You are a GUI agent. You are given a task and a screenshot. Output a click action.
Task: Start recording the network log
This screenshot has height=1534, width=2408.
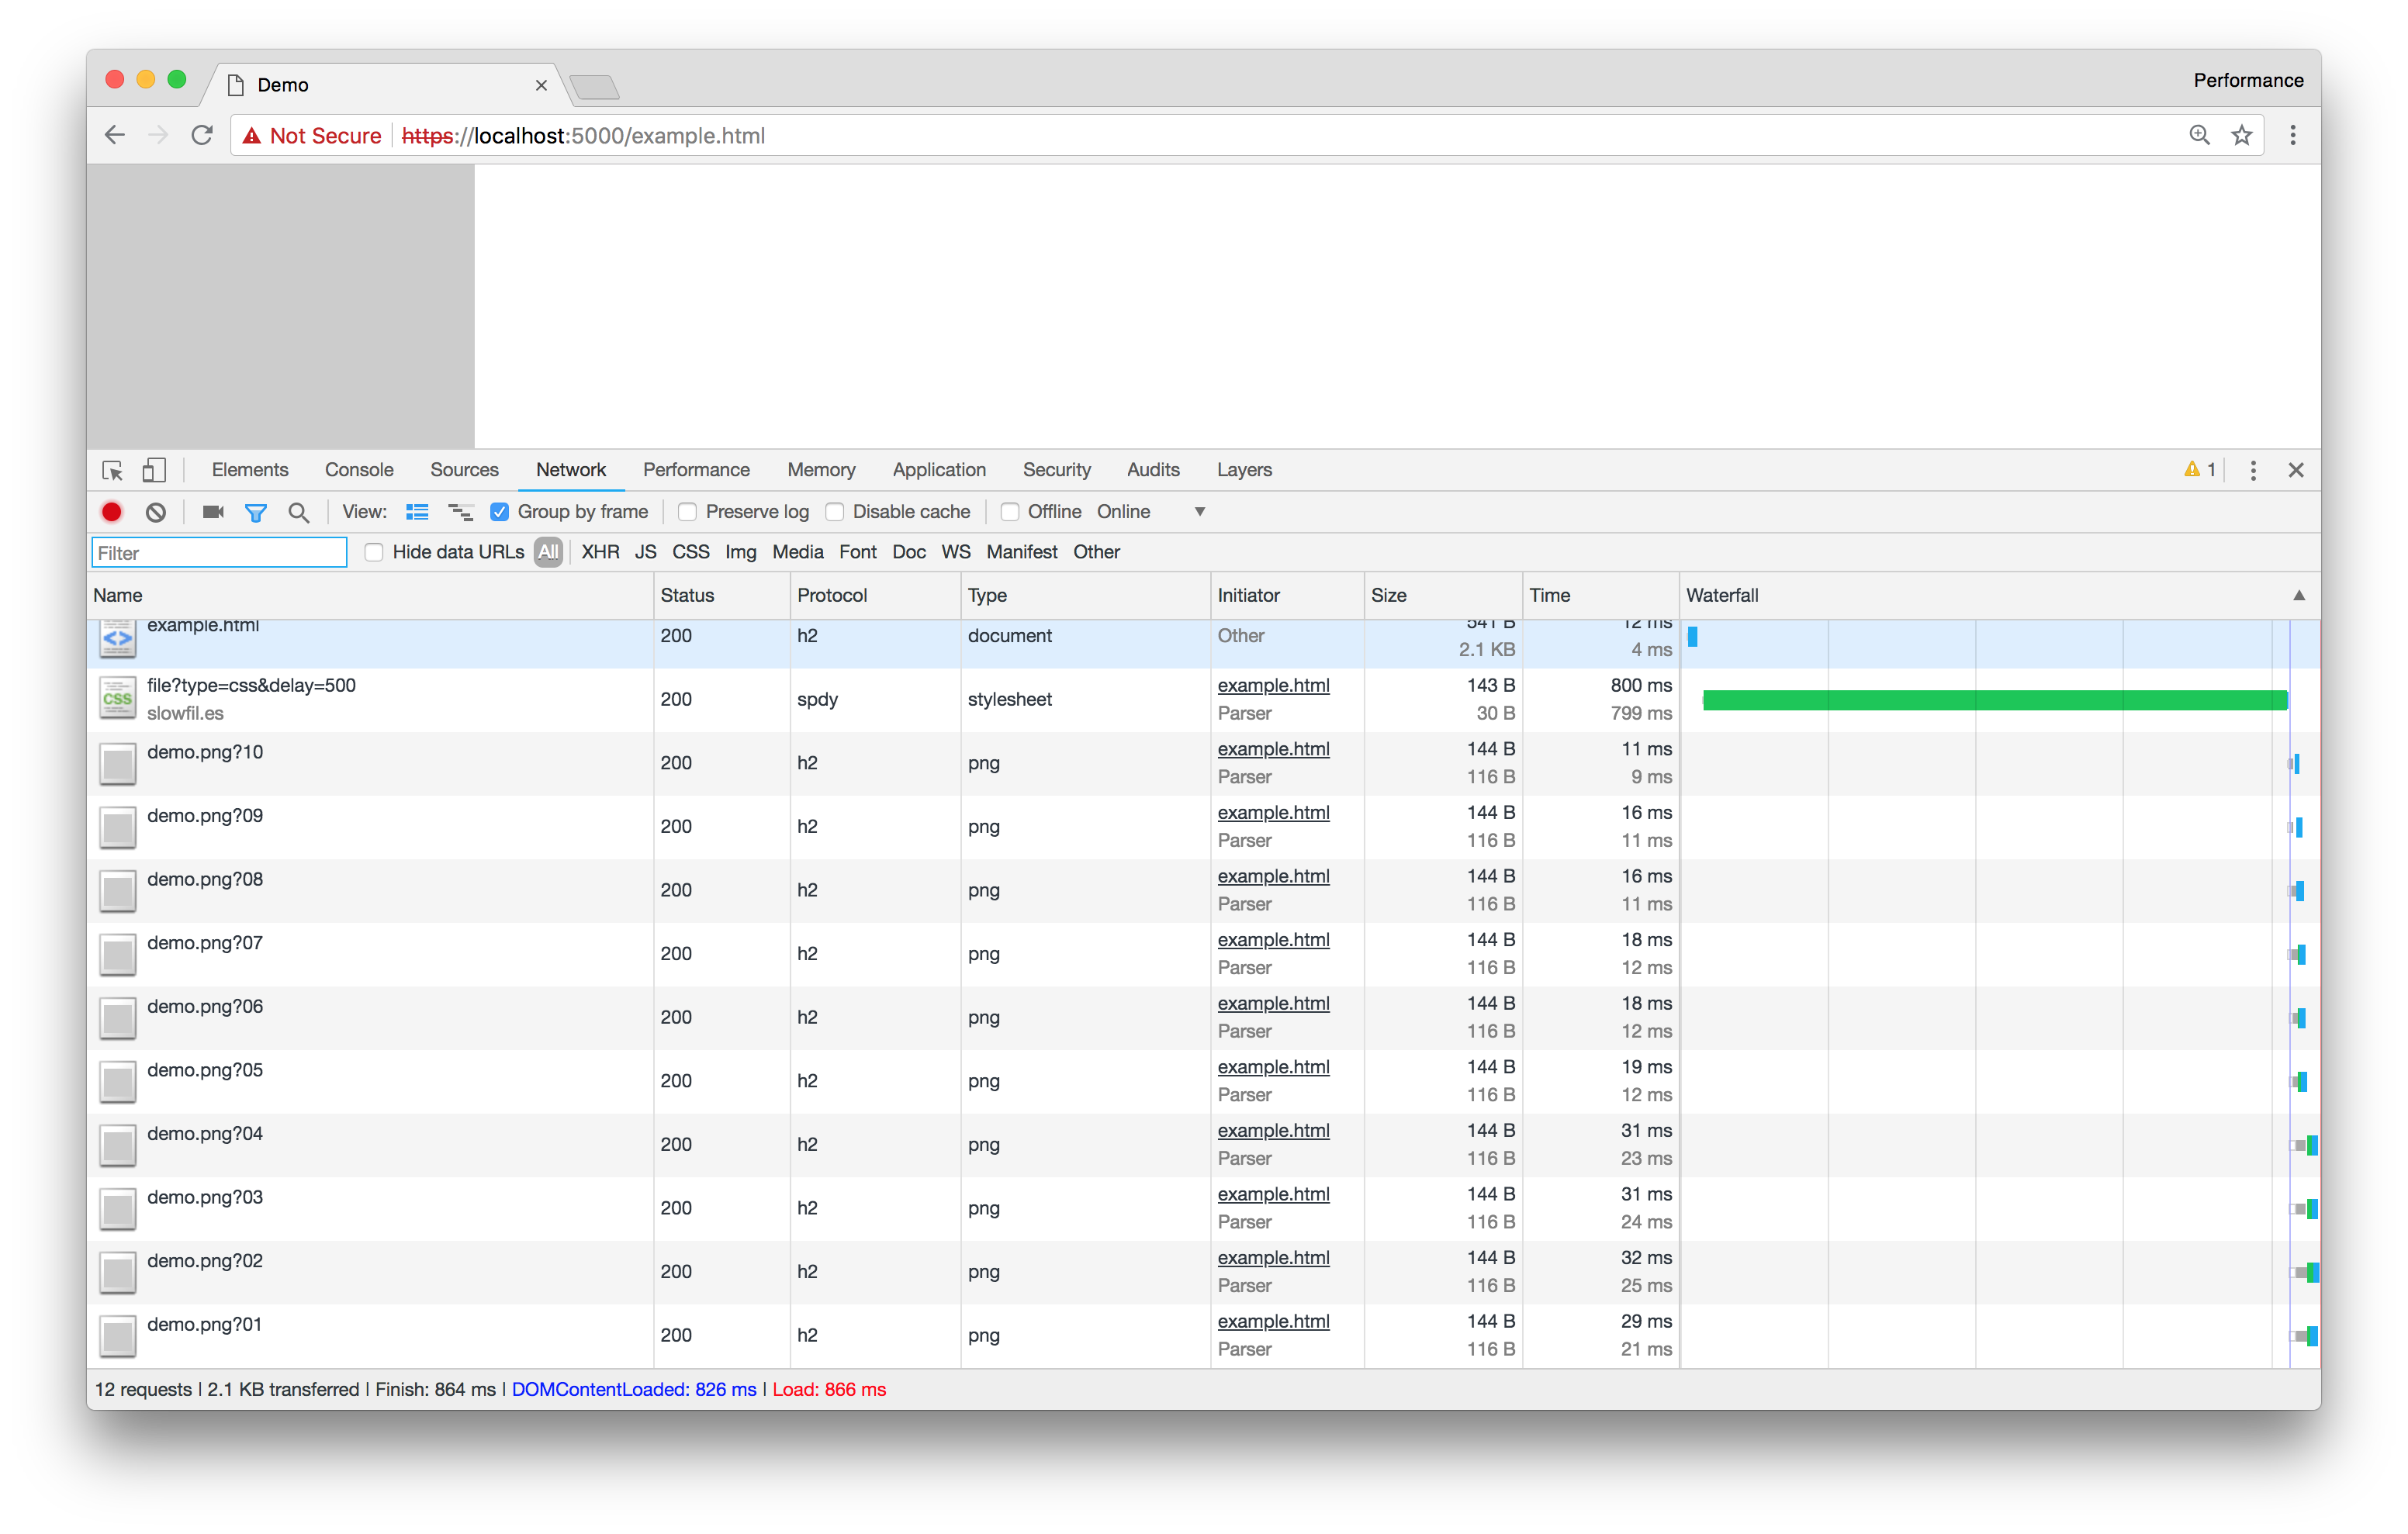(x=111, y=511)
